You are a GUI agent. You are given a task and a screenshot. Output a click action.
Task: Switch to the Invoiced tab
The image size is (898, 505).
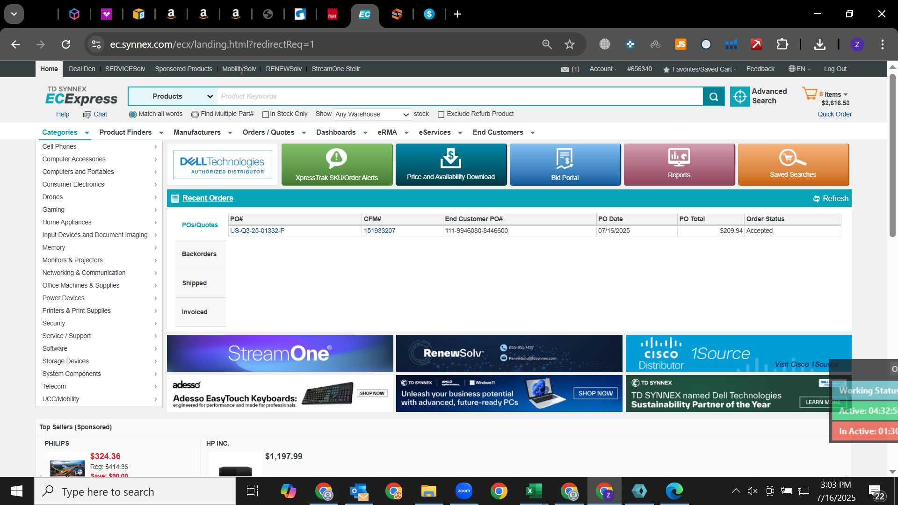pyautogui.click(x=200, y=312)
